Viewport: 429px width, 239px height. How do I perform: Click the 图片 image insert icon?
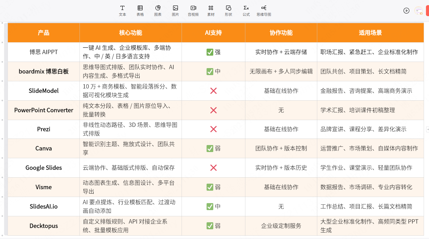coord(175,11)
